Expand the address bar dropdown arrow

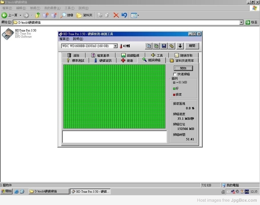click(241, 22)
